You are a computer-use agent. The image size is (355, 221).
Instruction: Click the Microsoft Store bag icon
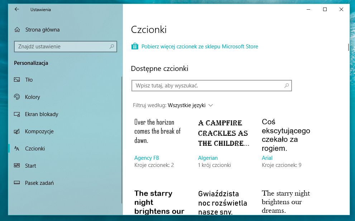tap(135, 47)
